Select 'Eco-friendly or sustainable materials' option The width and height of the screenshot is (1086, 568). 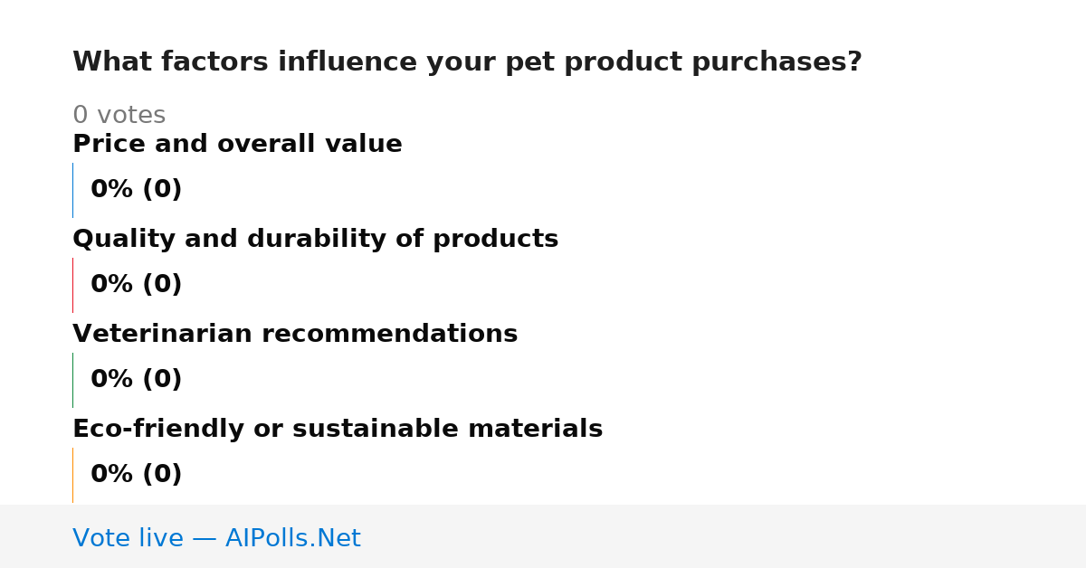338,430
